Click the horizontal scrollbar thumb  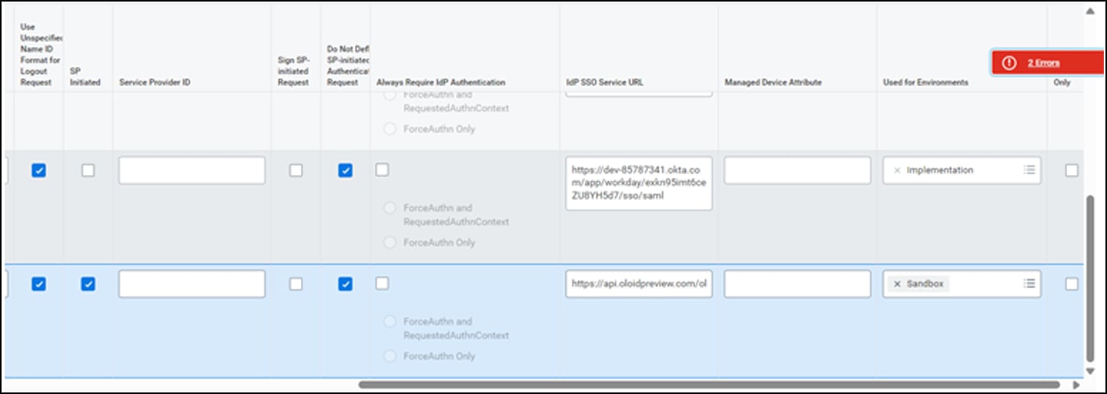point(709,384)
